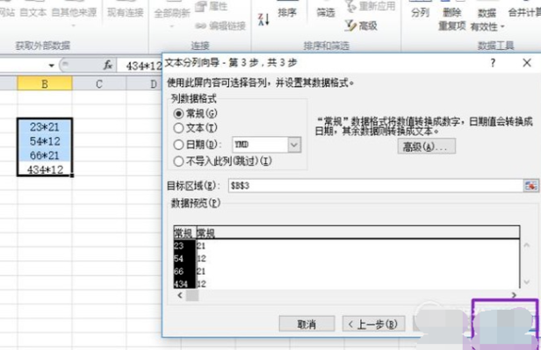The height and width of the screenshot is (350, 541).
Task: Close the 文本分列向导 dialog
Action: tap(527, 62)
